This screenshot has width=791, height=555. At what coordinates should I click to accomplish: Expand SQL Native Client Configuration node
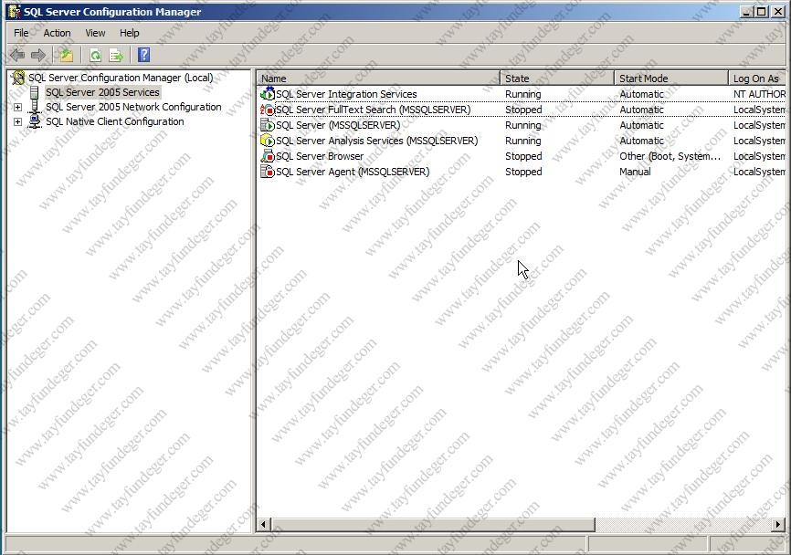17,121
